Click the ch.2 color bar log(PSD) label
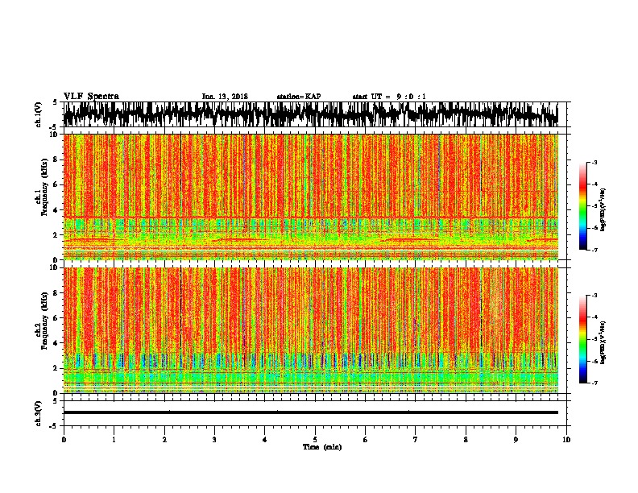The width and height of the screenshot is (638, 493). pyautogui.click(x=603, y=342)
